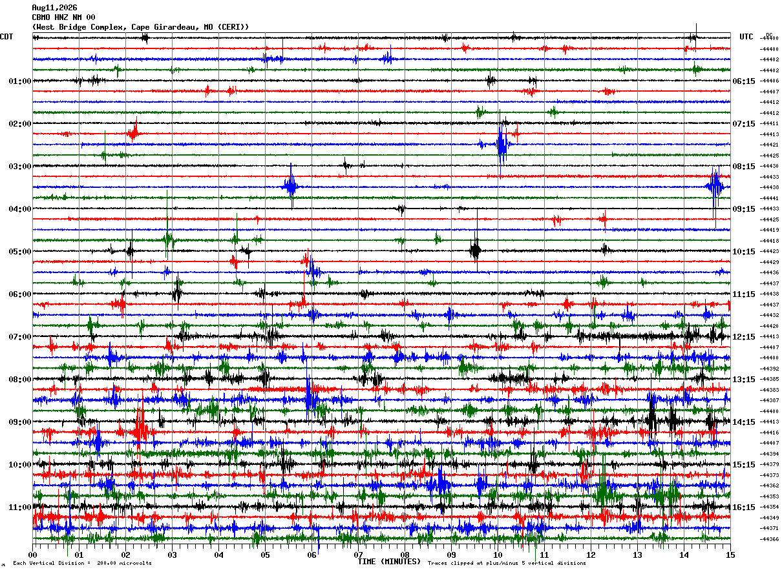This screenshot has width=782, height=572.
Task: Click the DC offset value -44406
Action: pos(770,81)
